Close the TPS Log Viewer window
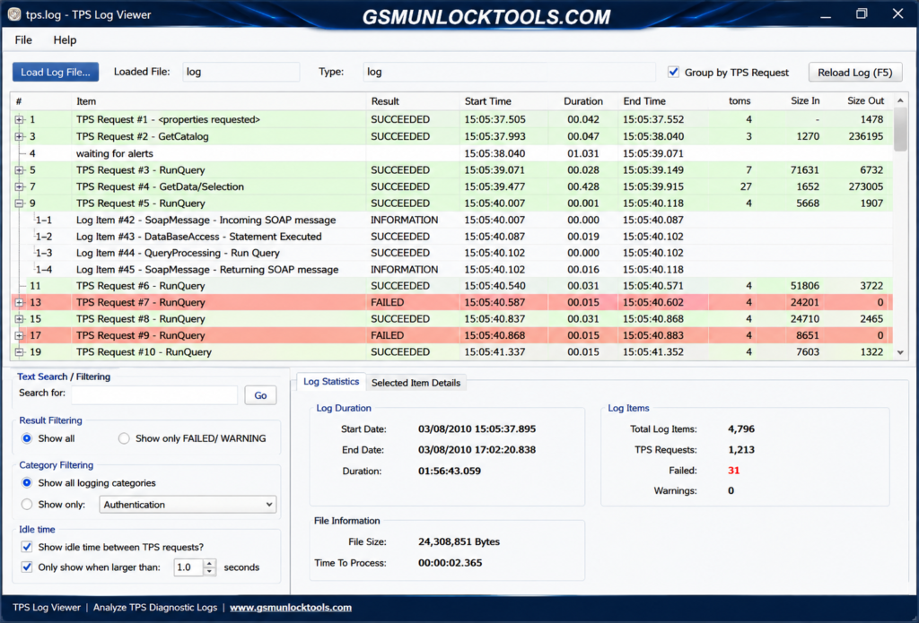Viewport: 919px width, 623px height. [x=897, y=14]
